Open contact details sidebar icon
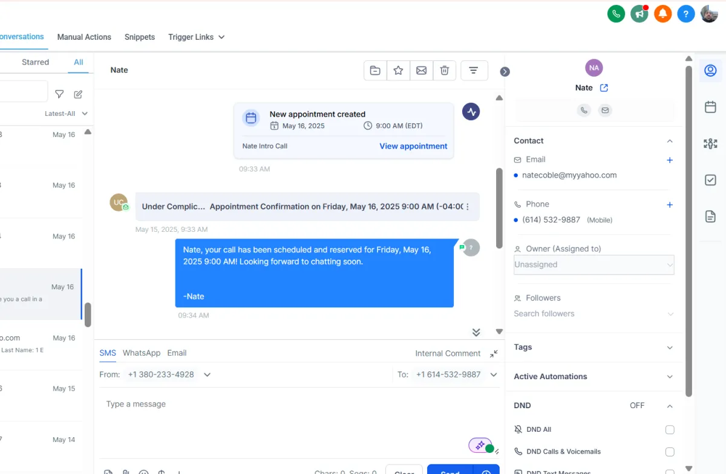 [x=711, y=71]
